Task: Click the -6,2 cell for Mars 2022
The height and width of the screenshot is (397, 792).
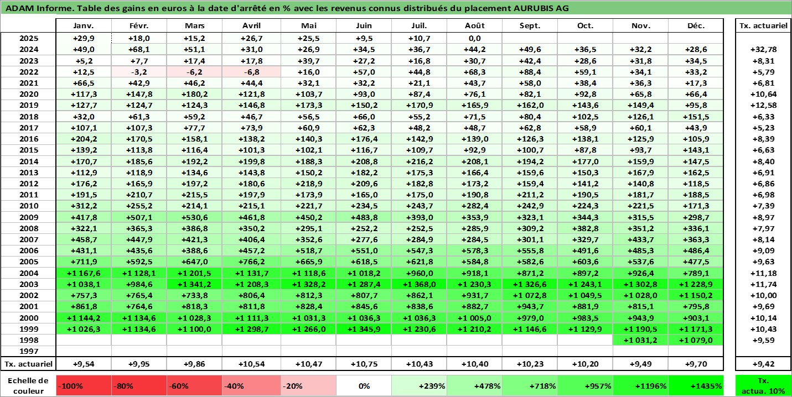Action: click(195, 72)
